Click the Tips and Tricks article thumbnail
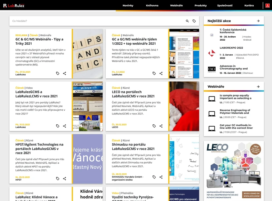Viewport: 272px width, 201px height. click(87, 54)
